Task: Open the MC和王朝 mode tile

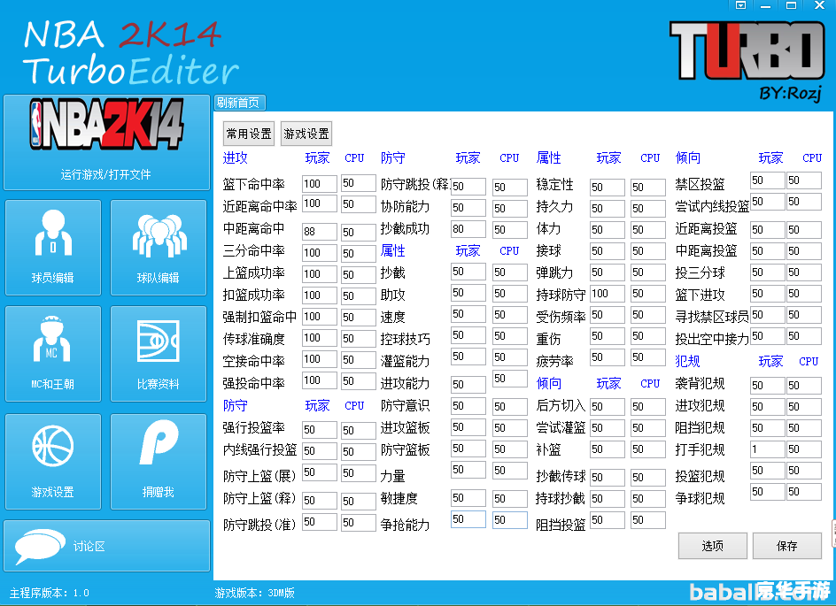Action: tap(53, 354)
